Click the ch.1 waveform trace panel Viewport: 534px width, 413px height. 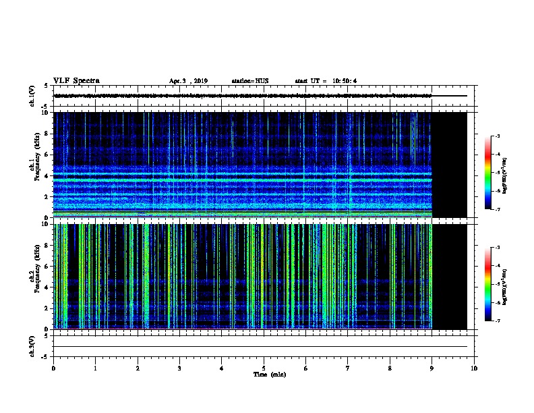click(x=264, y=96)
